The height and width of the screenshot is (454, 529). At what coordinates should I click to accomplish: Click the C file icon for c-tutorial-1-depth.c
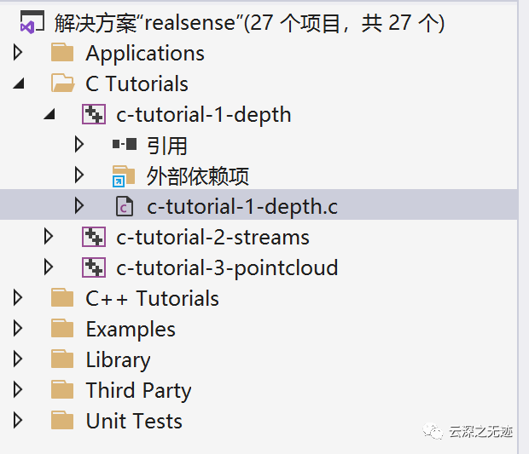[125, 206]
